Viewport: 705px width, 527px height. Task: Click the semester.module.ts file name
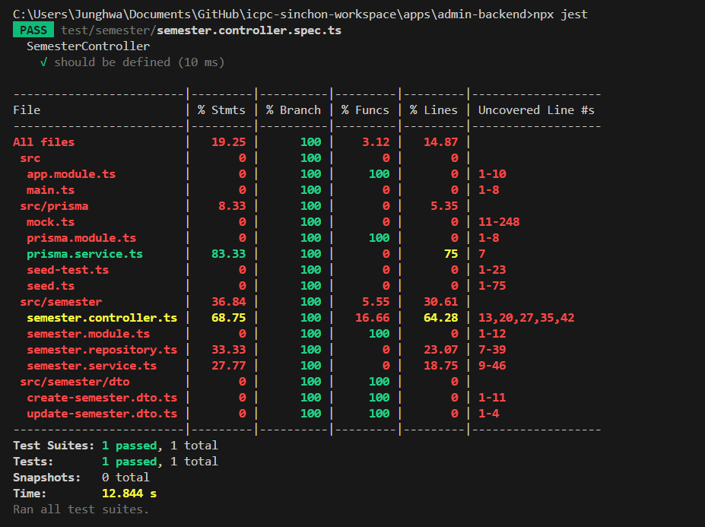pos(88,334)
